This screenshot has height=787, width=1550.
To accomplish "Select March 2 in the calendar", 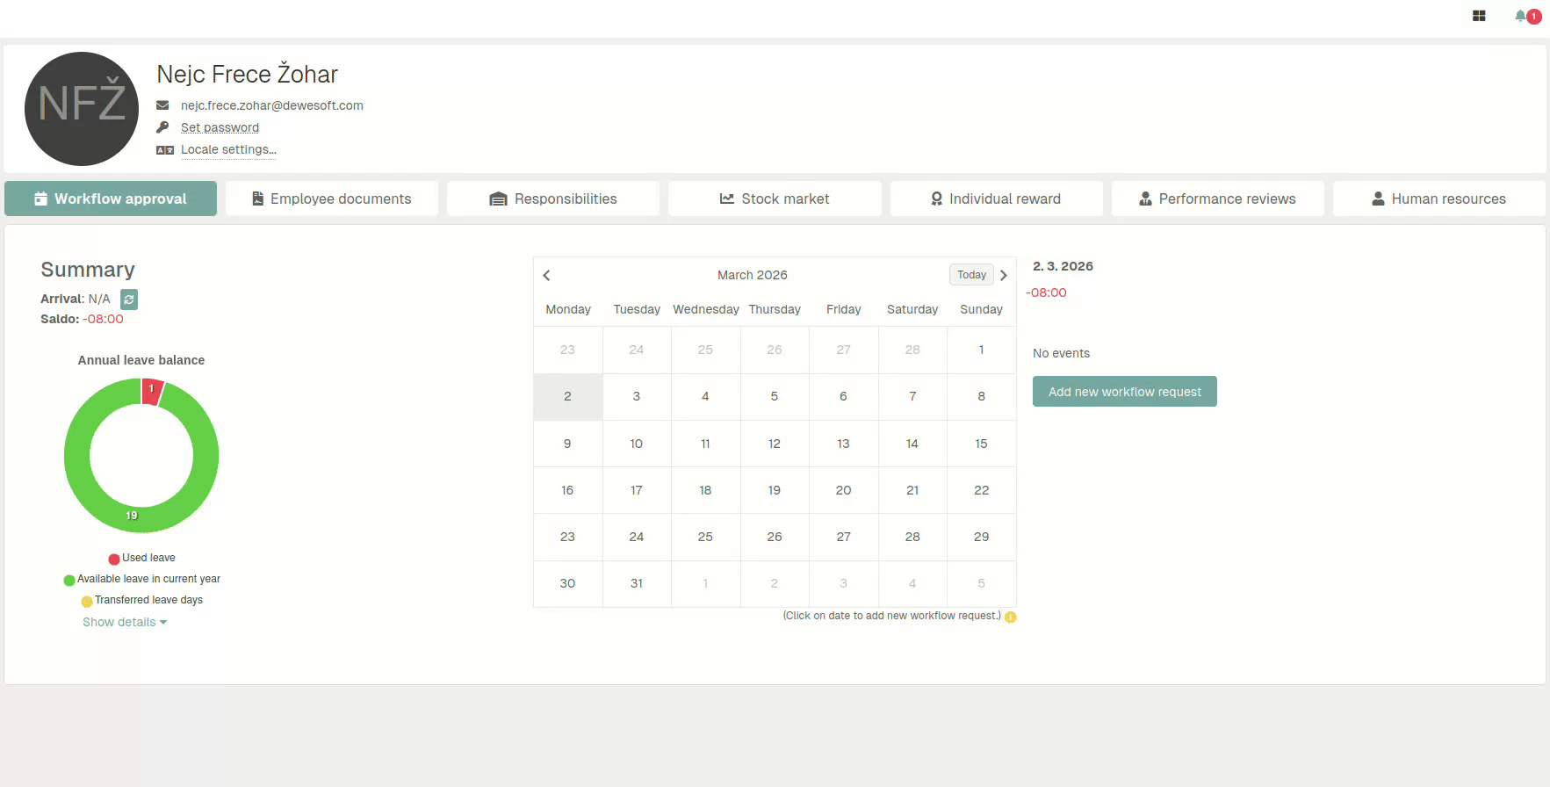I will (x=567, y=396).
